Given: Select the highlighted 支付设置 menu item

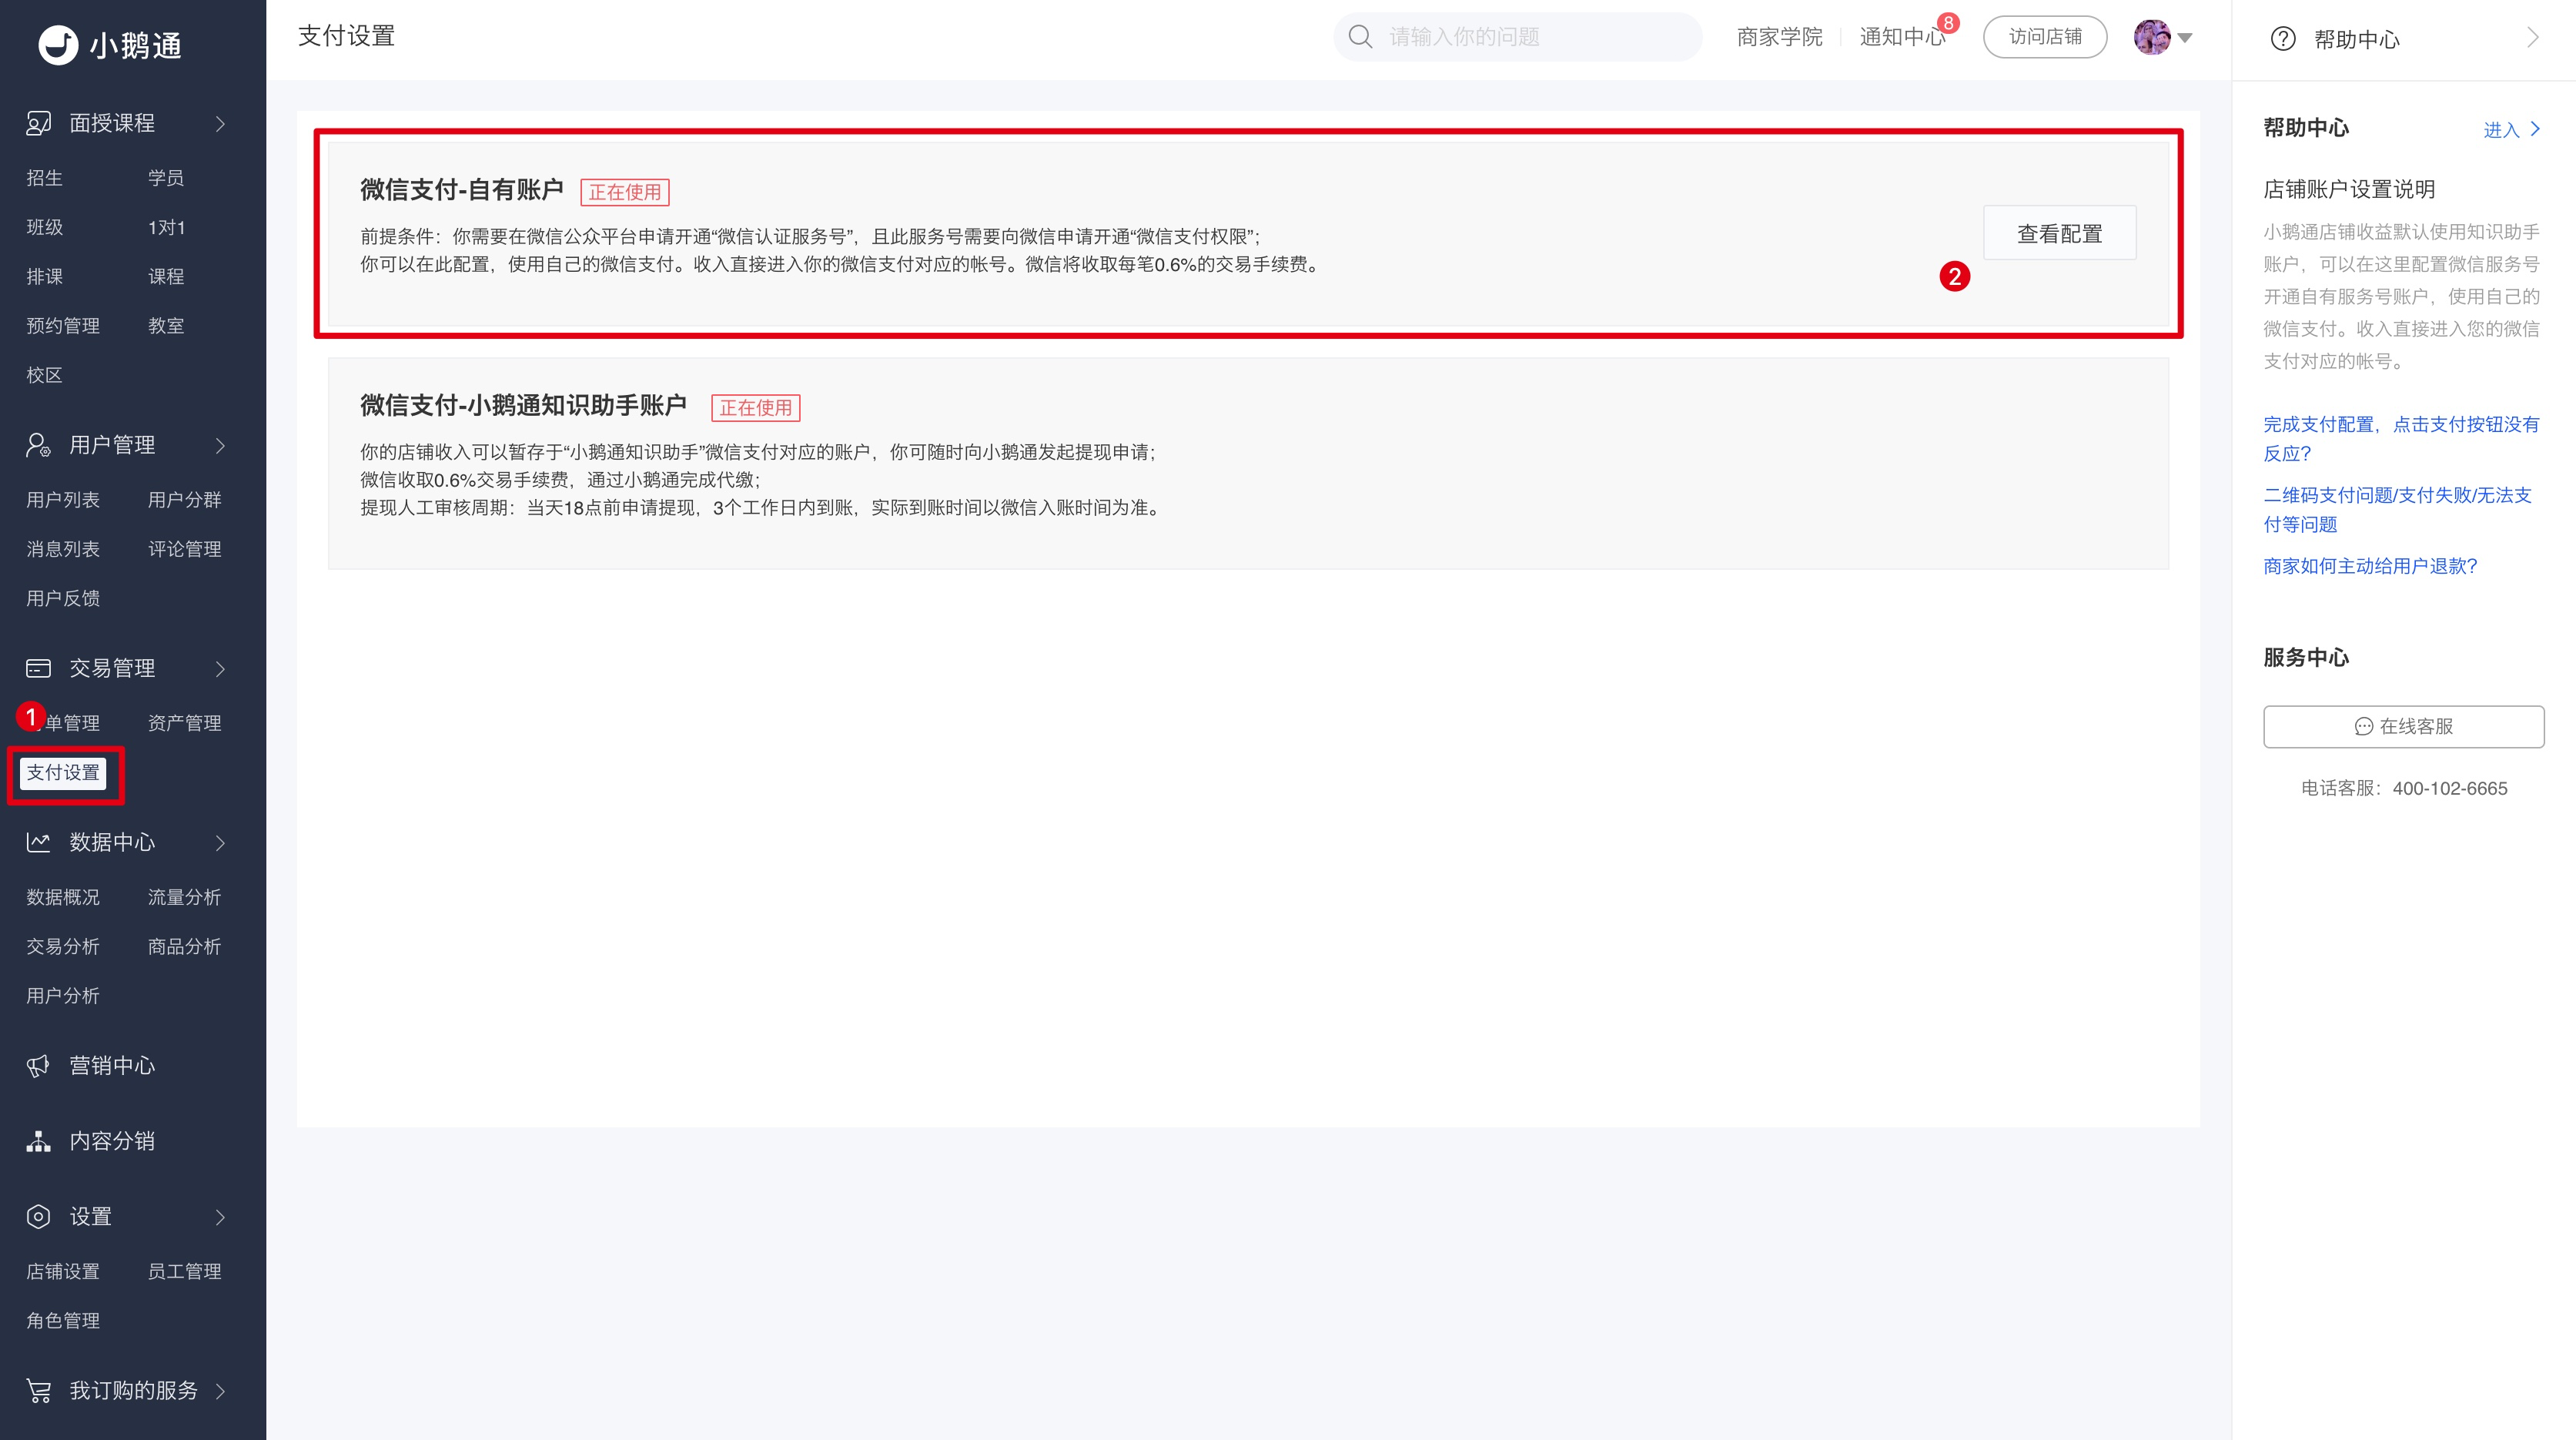Looking at the screenshot, I should [x=63, y=773].
